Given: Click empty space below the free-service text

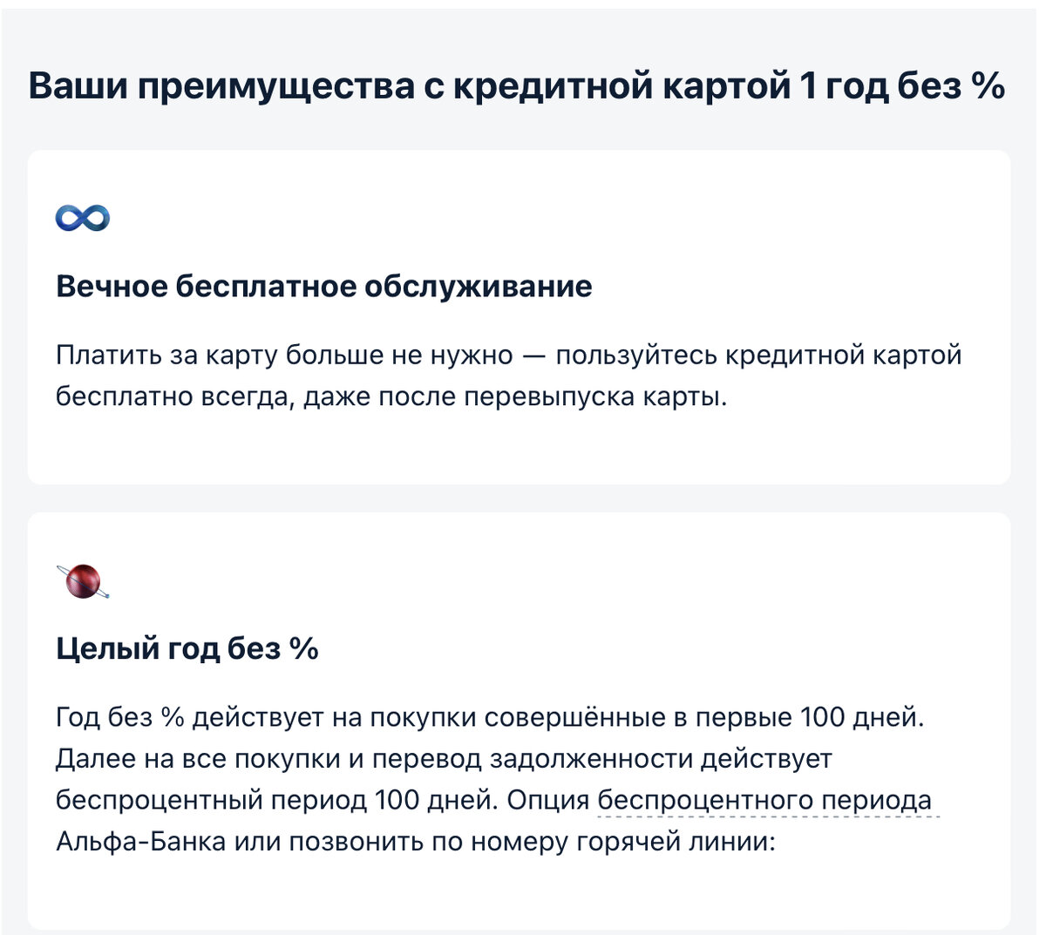Looking at the screenshot, I should coord(519,449).
